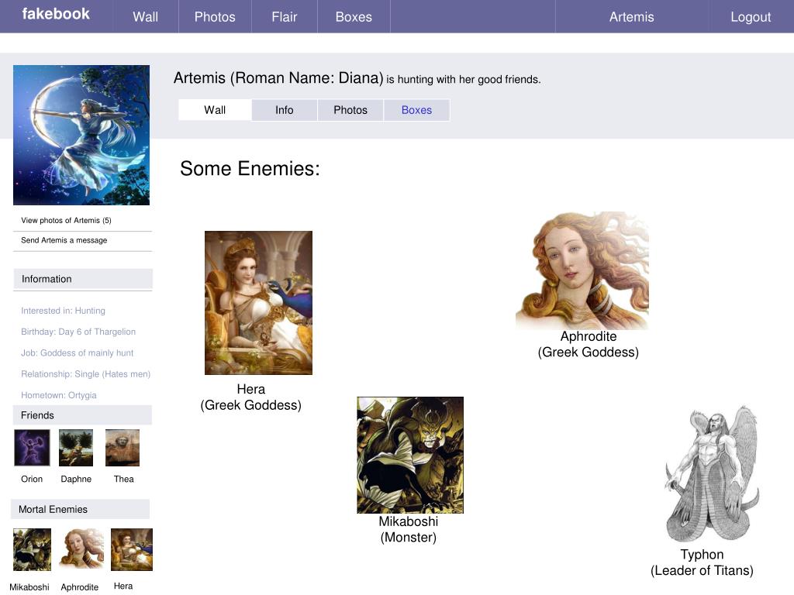Open Aphrodite's small sidebar thumbnail
Viewport: 794px width, 595px height.
[81, 549]
